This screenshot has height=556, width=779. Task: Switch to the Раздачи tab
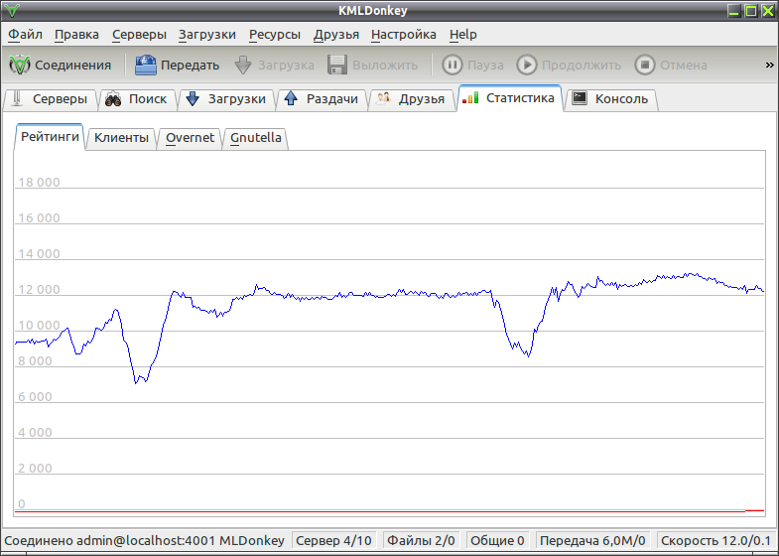322,99
